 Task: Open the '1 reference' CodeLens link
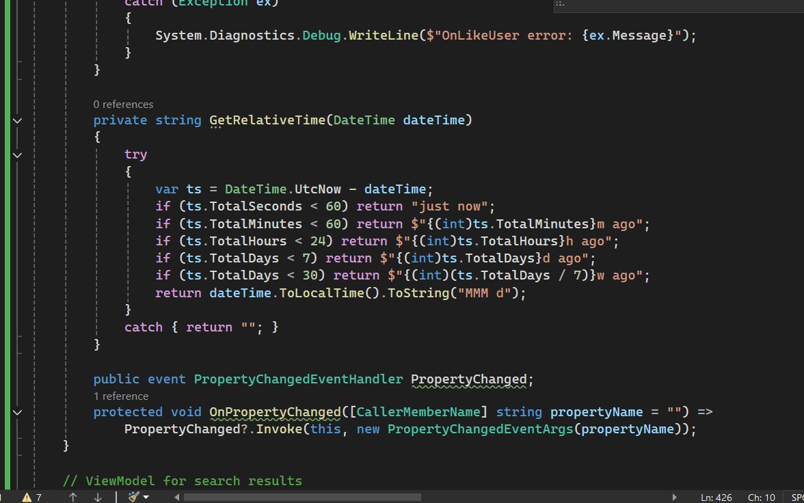[121, 396]
